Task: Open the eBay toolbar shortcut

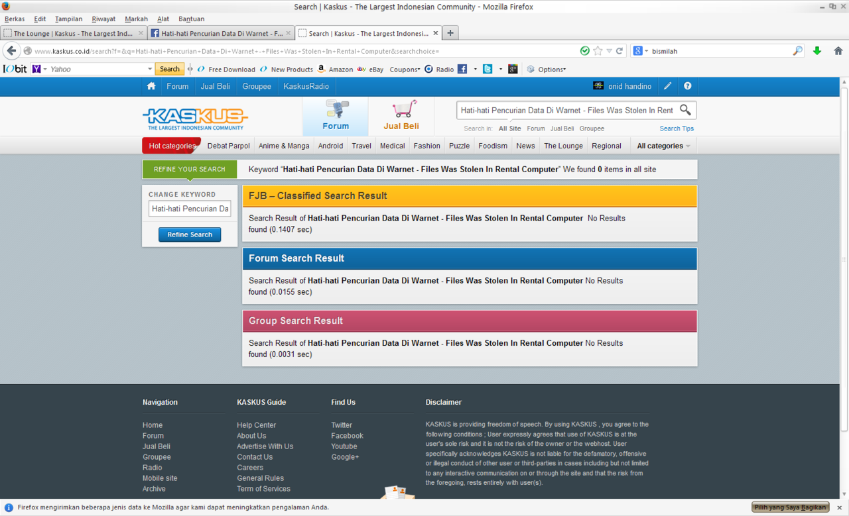Action: [371, 69]
